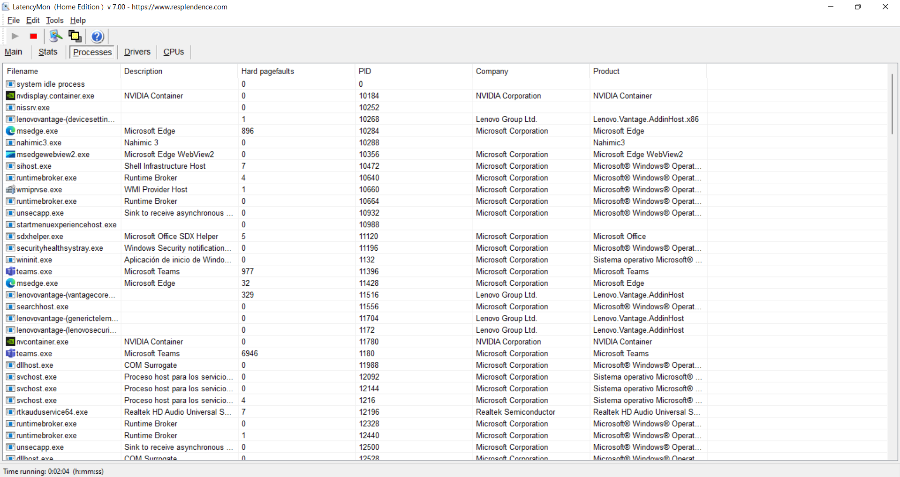Click icon next to lenovovantage-(vantagecore...
Viewport: 900px width, 477px height.
[10, 295]
